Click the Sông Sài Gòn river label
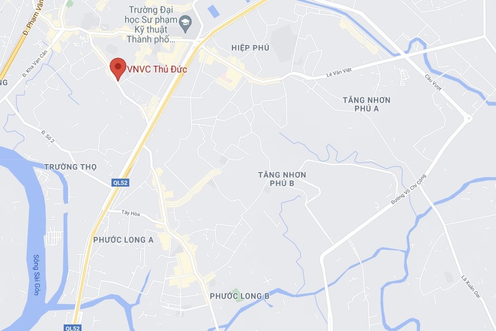Screen dimensions: 496x331 pos(37,275)
